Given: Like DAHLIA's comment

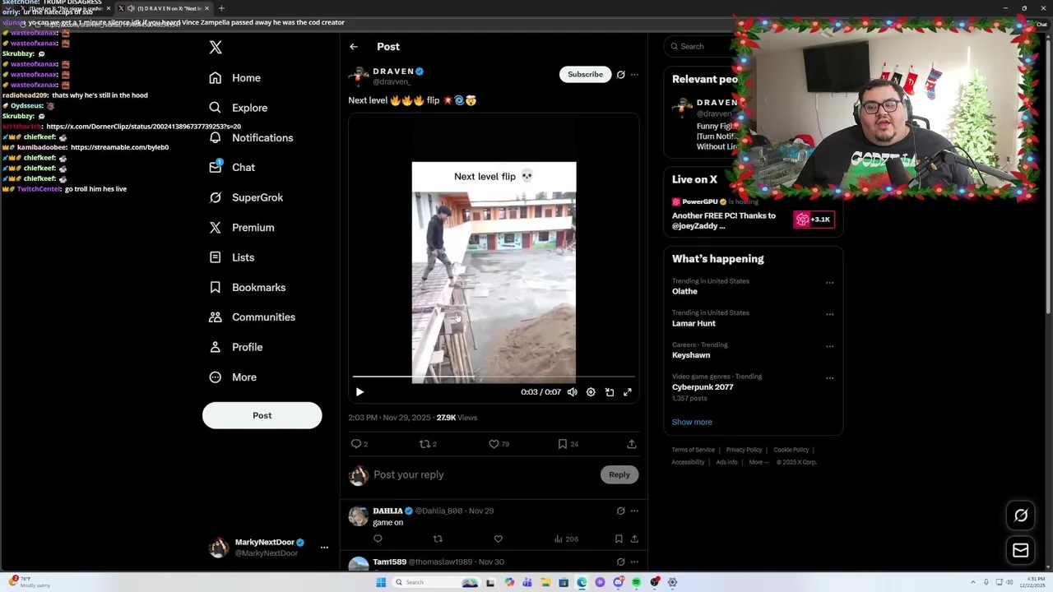Looking at the screenshot, I should [x=498, y=539].
